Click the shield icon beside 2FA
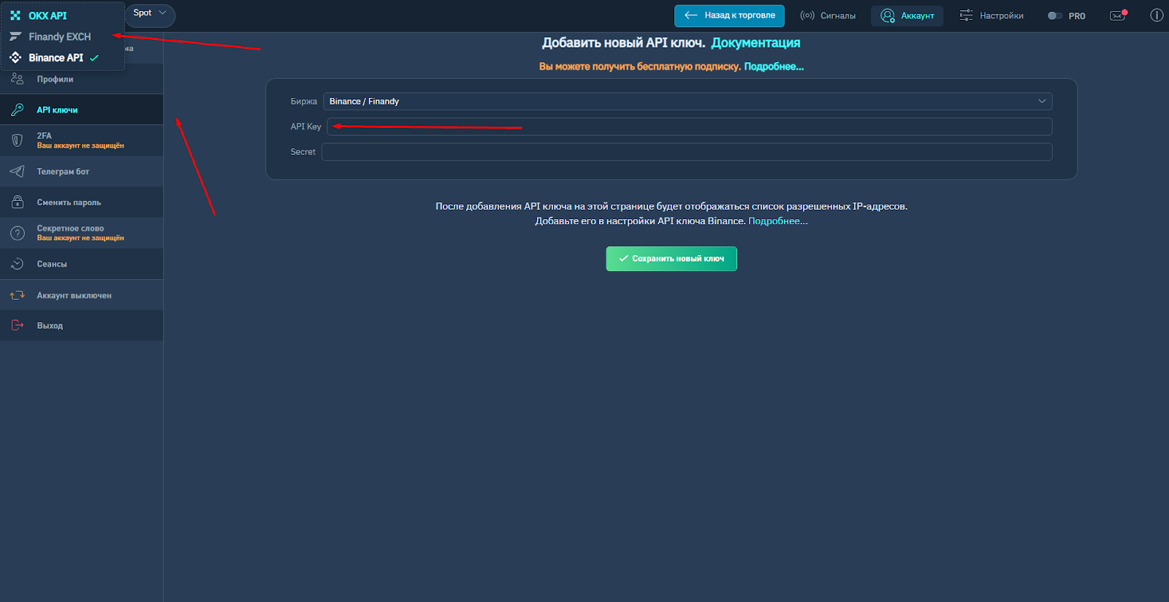 (18, 140)
